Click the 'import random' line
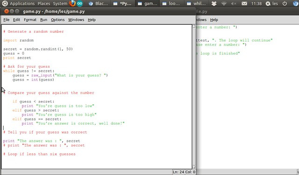Screen dimensions: 299x175 click(19, 41)
